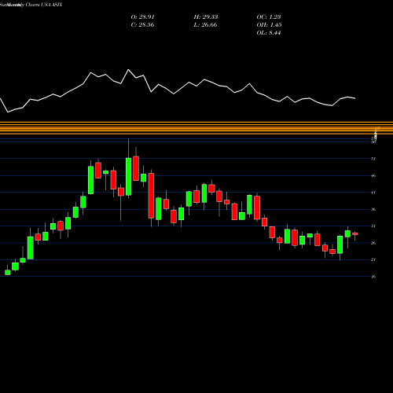This screenshot has width=393, height=393.
Task: Click the price axis label '16'
Action: [x=373, y=277]
